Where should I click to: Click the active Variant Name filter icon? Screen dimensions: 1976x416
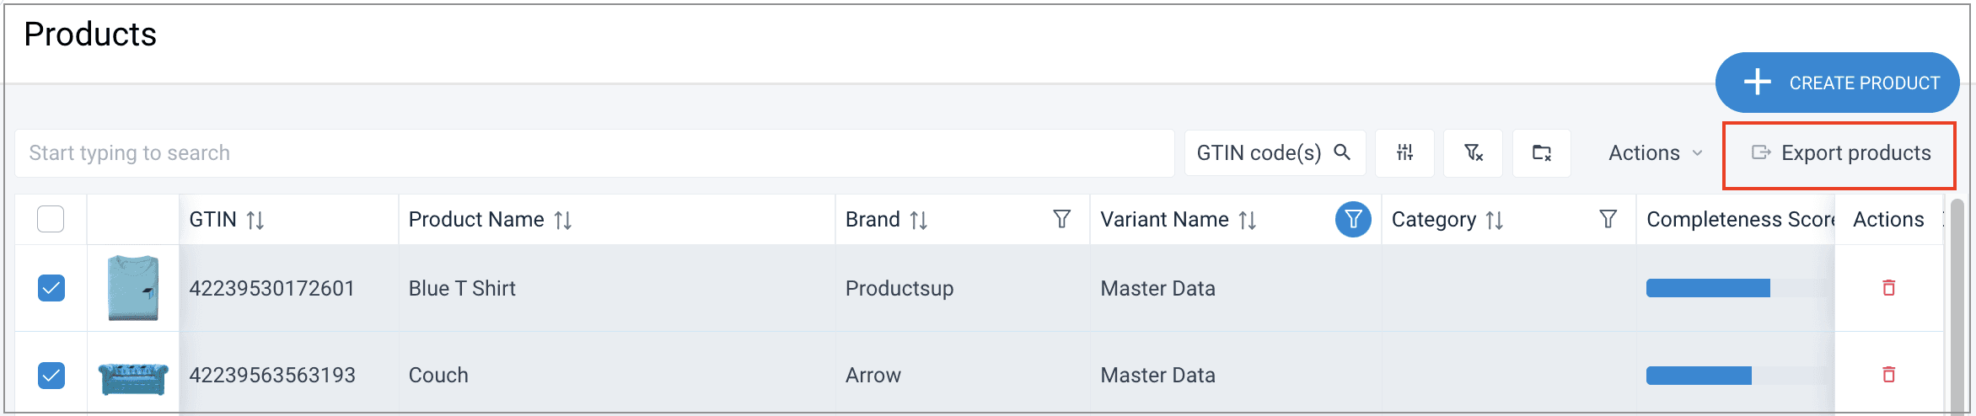[1353, 220]
